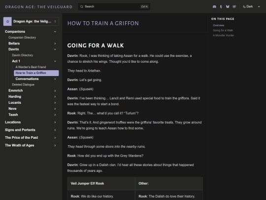
Task: Open the Bluesky butterfly icon
Action: point(228,6)
